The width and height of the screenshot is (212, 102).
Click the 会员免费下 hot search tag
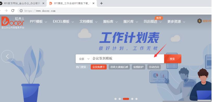99,67
